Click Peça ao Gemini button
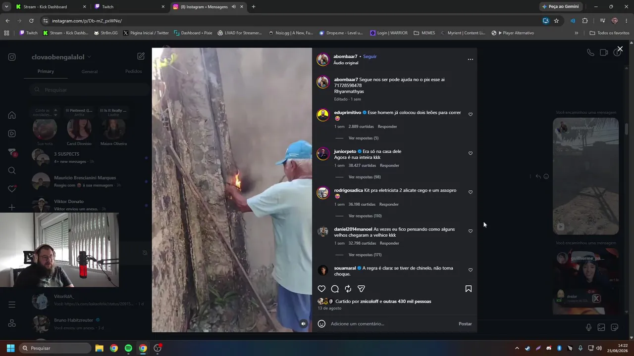 point(560,7)
